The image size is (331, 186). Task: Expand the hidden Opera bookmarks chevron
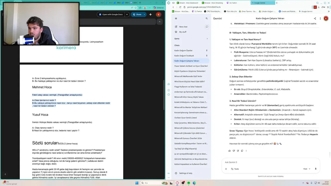click(x=329, y=11)
